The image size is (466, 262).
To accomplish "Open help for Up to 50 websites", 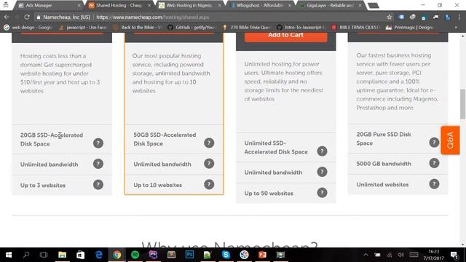I will (x=322, y=192).
